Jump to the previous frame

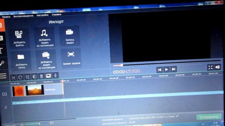[x=160, y=70]
